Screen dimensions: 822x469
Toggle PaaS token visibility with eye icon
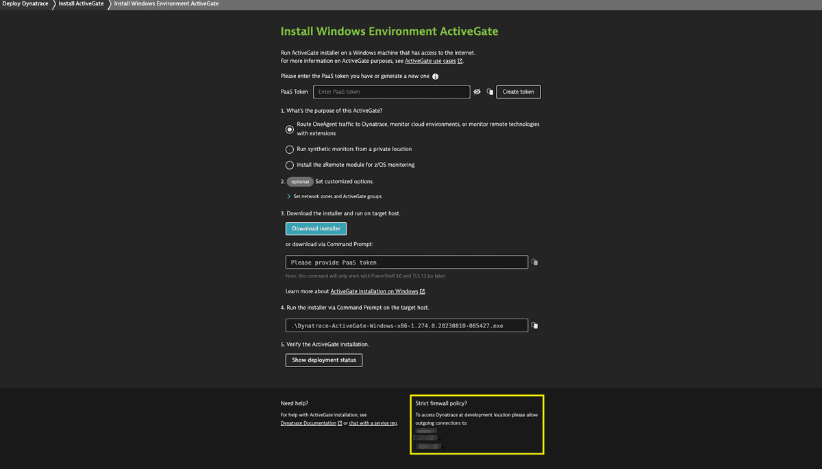(x=477, y=92)
